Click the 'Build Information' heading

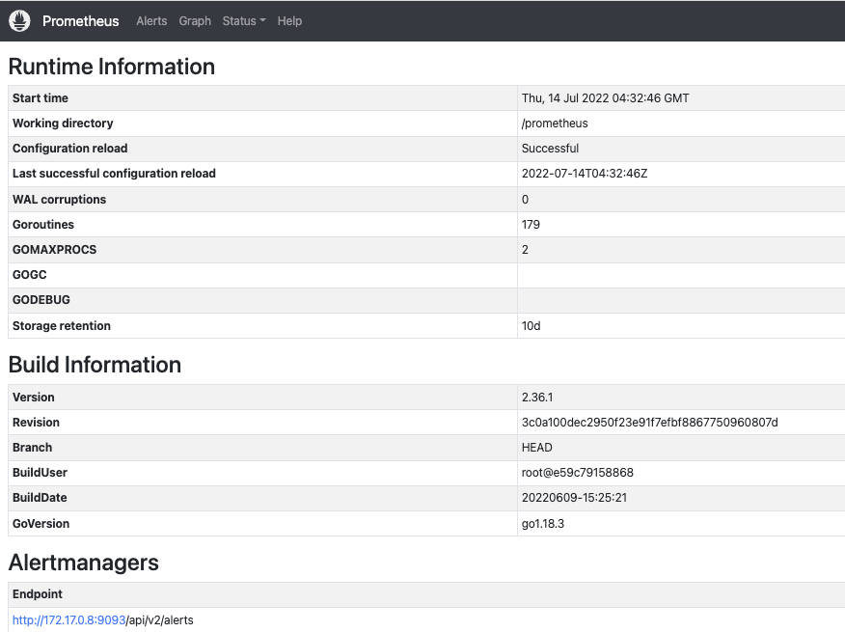tap(95, 365)
